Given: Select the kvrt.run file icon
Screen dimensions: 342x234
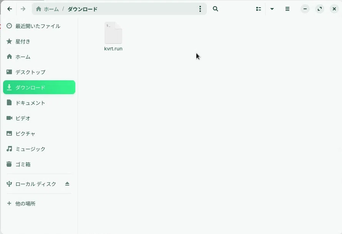Looking at the screenshot, I should tap(113, 33).
